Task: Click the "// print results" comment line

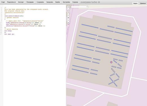Action: pyautogui.click(x=11, y=29)
